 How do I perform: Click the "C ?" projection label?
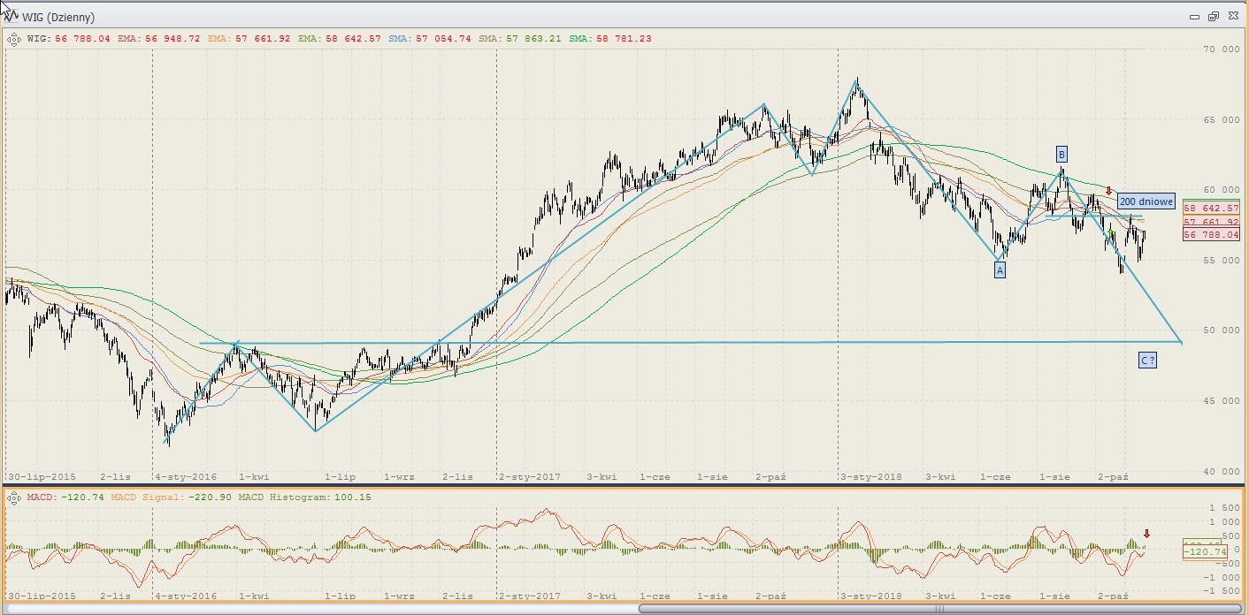click(x=1147, y=360)
